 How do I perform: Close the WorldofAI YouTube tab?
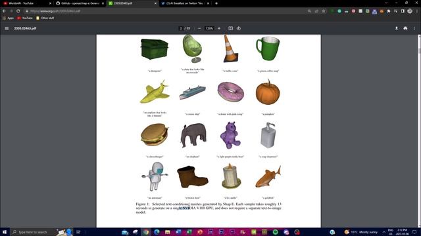point(50,3)
